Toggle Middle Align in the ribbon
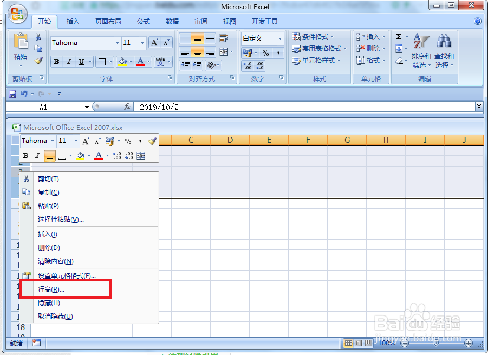The image size is (488, 355). click(197, 38)
